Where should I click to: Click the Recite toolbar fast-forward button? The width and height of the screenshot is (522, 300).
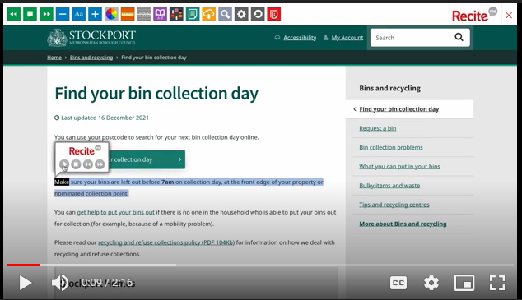pos(46,14)
